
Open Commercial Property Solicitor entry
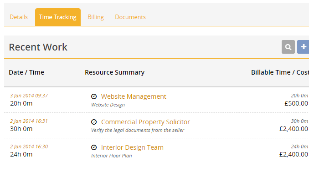coord(145,122)
